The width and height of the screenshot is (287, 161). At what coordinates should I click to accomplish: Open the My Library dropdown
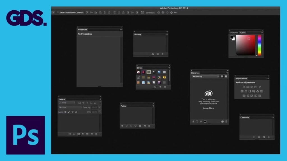click(205, 77)
